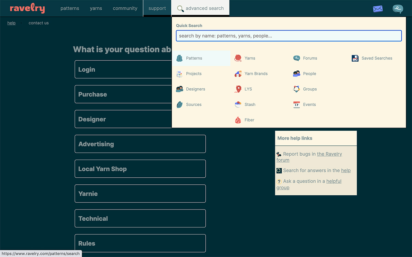The image size is (412, 257).
Task: Click the Events search label
Action: click(309, 104)
